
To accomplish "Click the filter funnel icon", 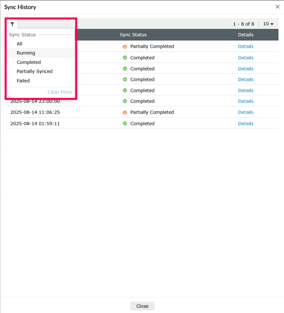I will tap(12, 24).
